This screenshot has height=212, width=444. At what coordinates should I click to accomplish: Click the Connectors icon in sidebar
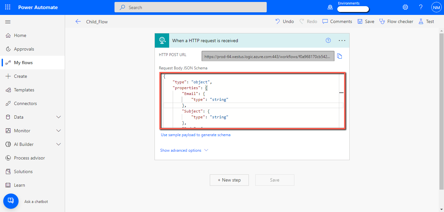(8, 103)
